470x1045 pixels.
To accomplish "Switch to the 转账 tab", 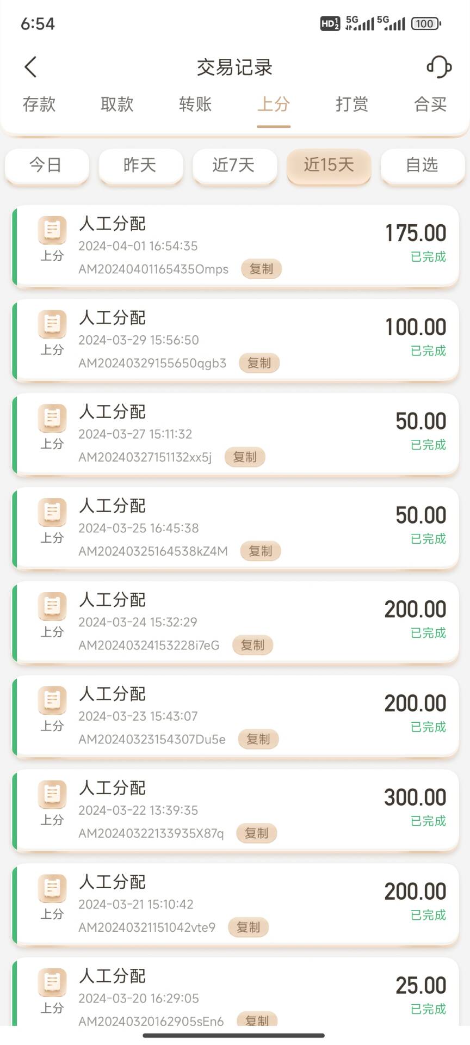I will pyautogui.click(x=195, y=104).
